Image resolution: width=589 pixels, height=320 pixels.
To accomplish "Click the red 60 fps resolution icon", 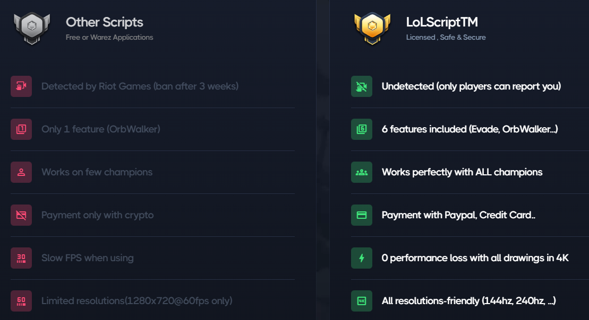I will click(x=21, y=301).
